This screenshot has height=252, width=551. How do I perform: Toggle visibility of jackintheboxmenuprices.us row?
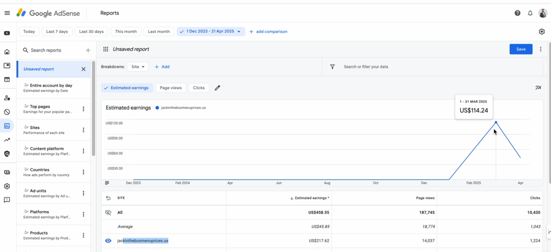[108, 241]
